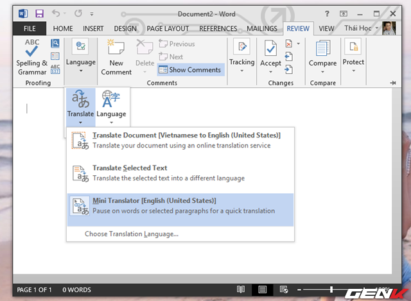Choose Translate Document Vietnamese to English

(180, 141)
